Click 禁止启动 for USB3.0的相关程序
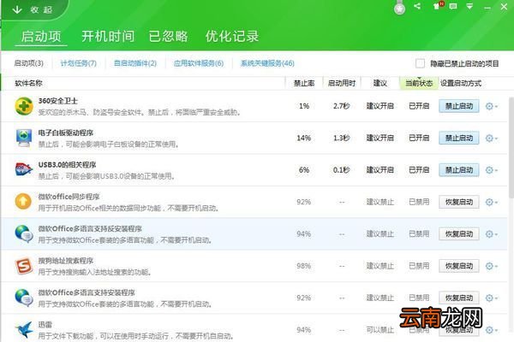 click(x=459, y=170)
